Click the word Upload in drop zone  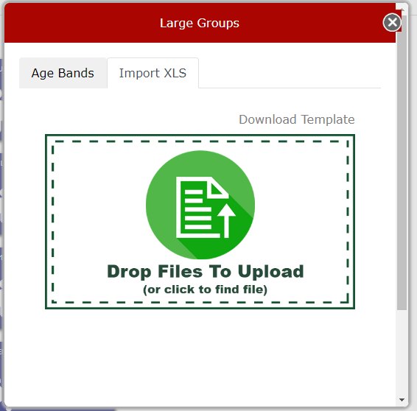tap(270, 272)
